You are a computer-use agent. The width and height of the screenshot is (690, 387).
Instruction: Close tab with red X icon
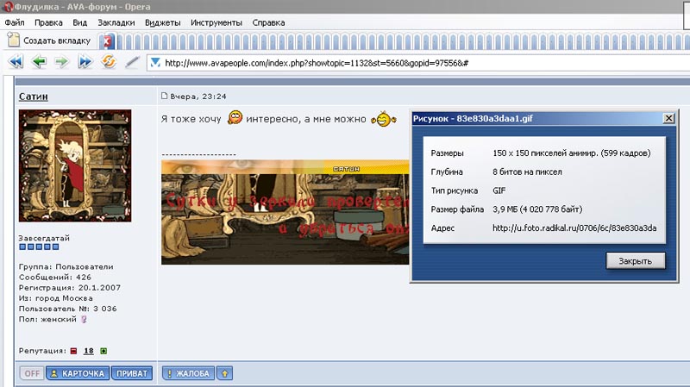click(x=107, y=41)
